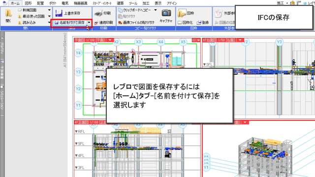Open the スリーブ・インサート tab
Viewport: 315px width, 177px height.
(x=102, y=3)
